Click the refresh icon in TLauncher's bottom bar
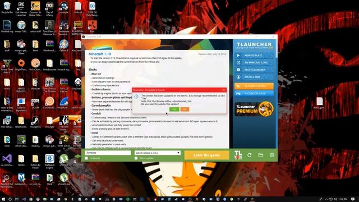This screenshot has height=202, width=359. click(249, 155)
